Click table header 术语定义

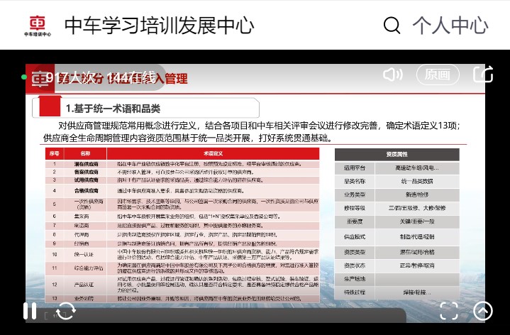[x=213, y=153]
